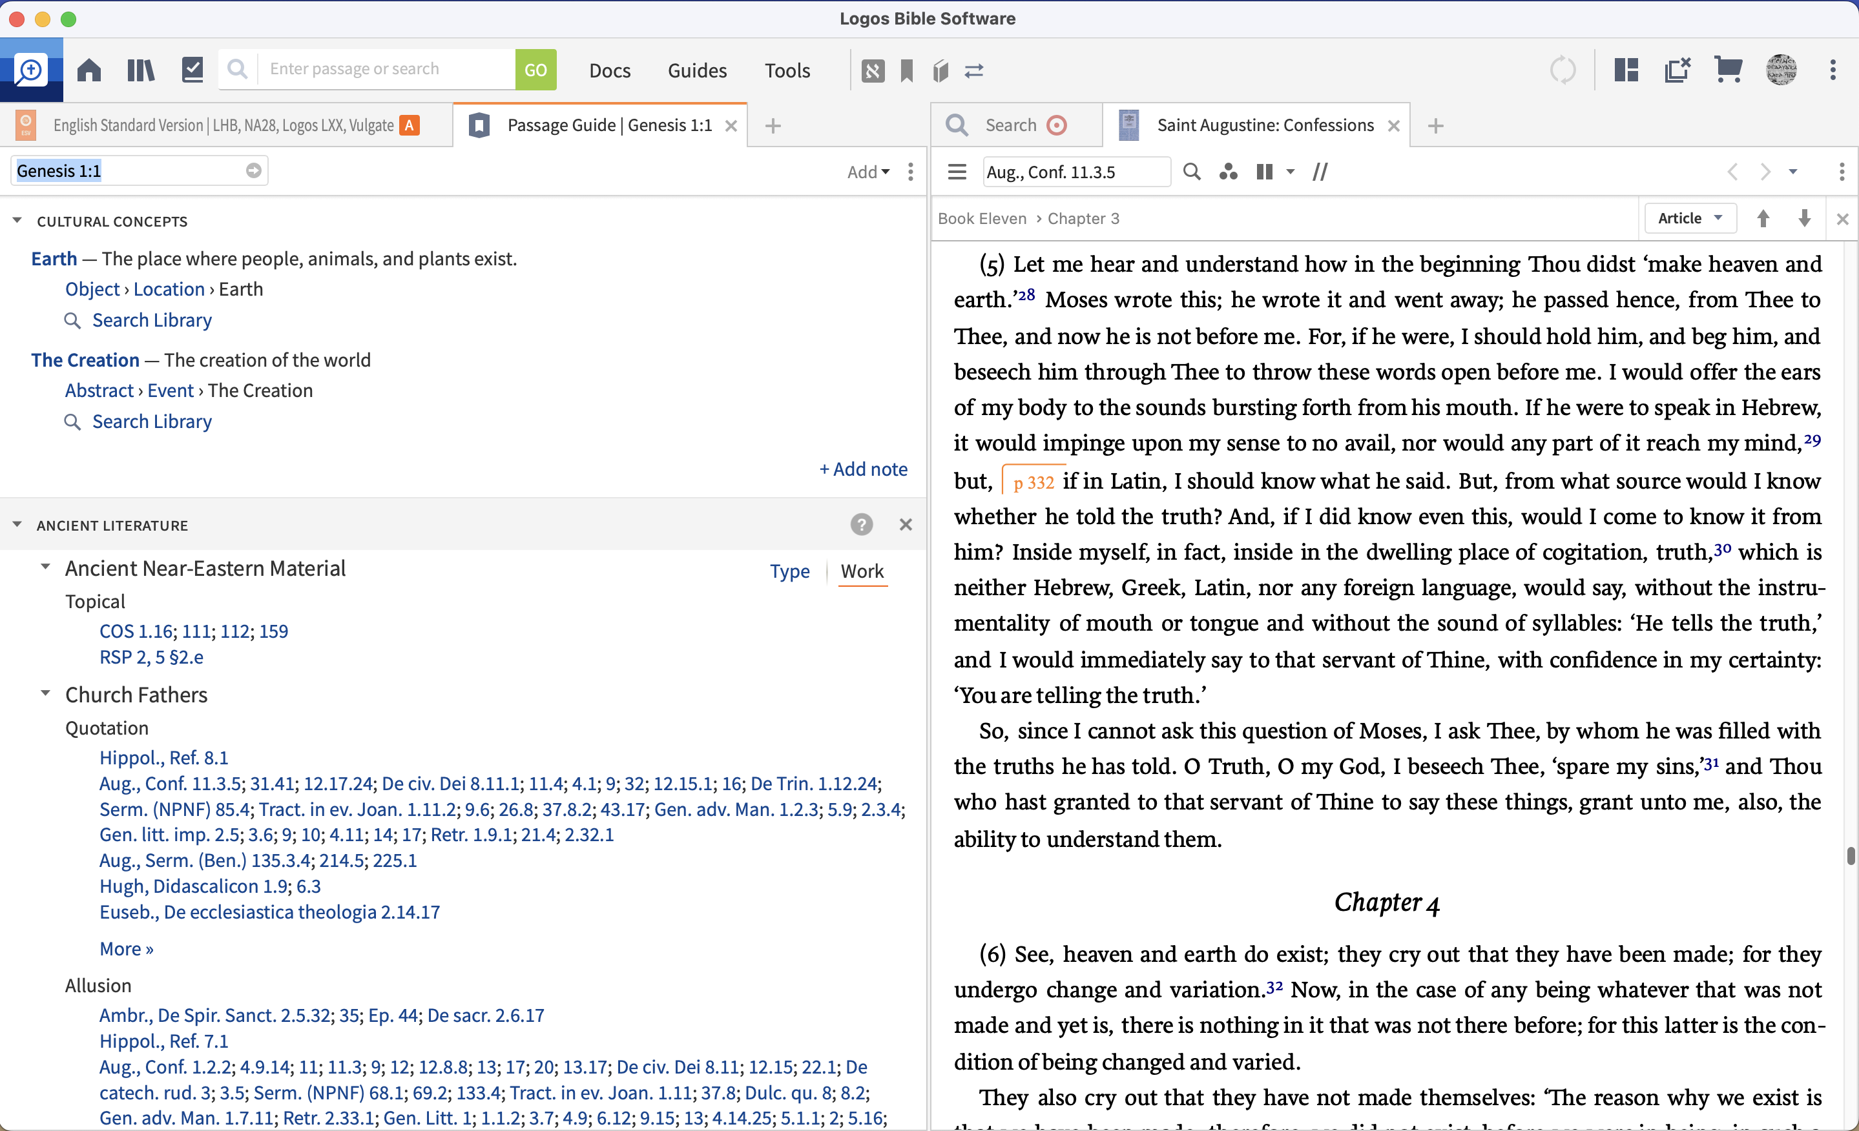Collapse the Cultural Concepts section
This screenshot has height=1131, width=1859.
(17, 221)
